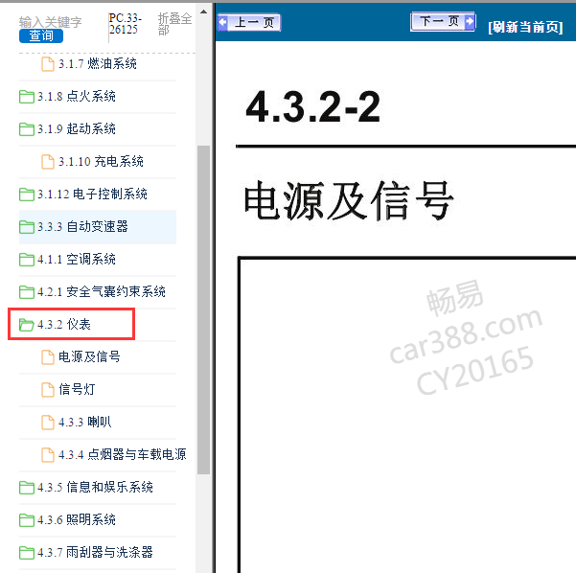
Task: Click the 查询 search button
Action: click(x=41, y=35)
